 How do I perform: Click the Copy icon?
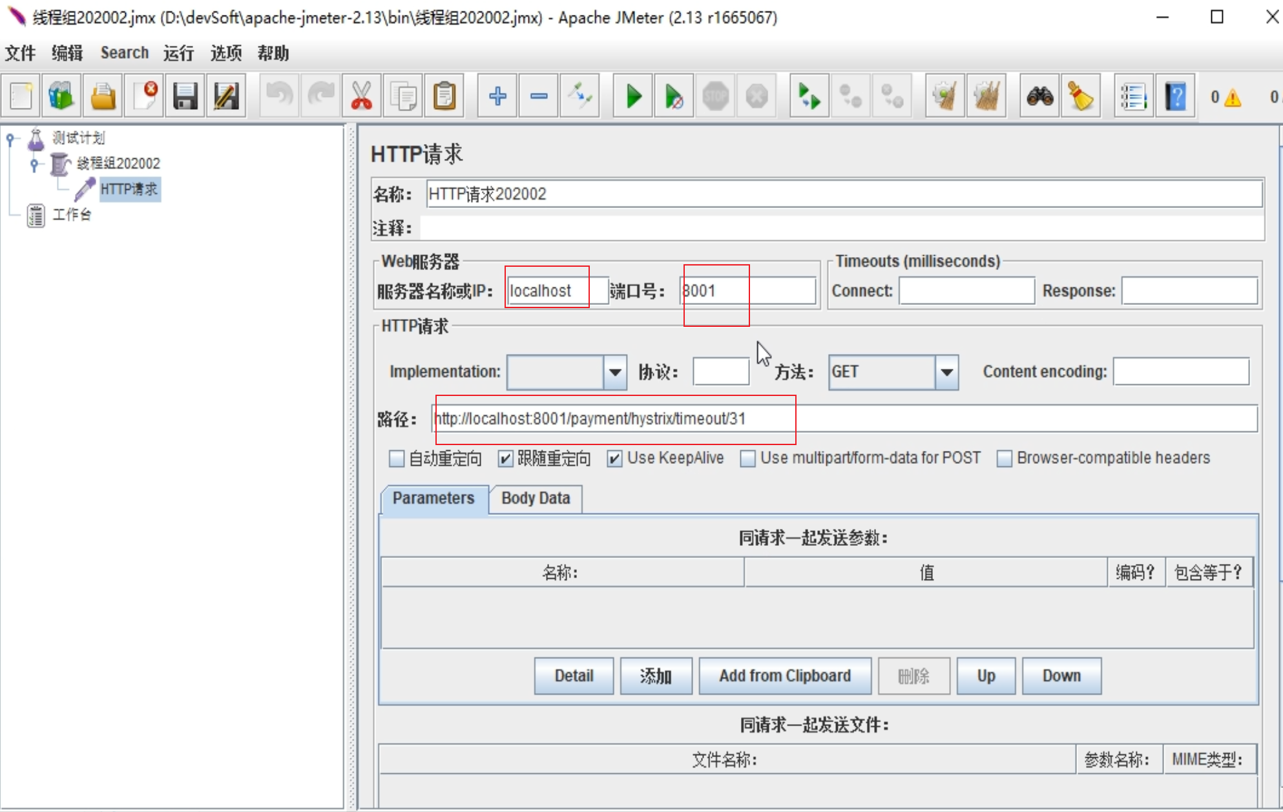click(403, 97)
